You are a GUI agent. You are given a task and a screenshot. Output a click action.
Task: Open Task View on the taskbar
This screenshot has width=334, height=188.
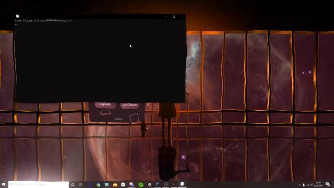[x=81, y=184]
